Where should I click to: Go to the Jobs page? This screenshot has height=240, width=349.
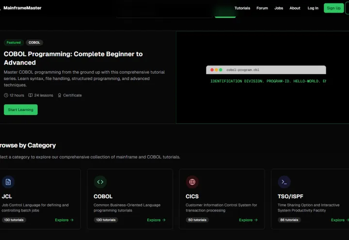(x=279, y=8)
